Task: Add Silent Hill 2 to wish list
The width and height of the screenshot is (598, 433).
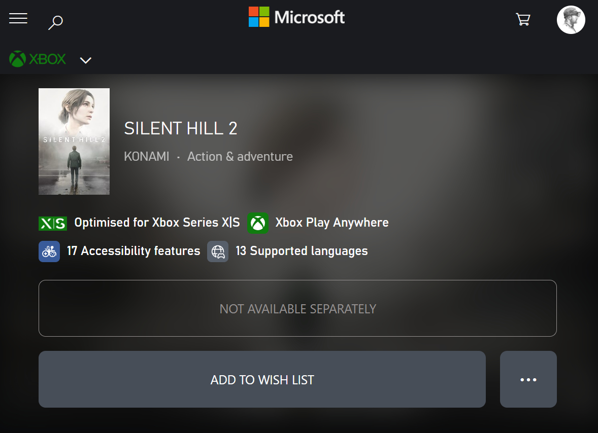Action: [x=262, y=379]
